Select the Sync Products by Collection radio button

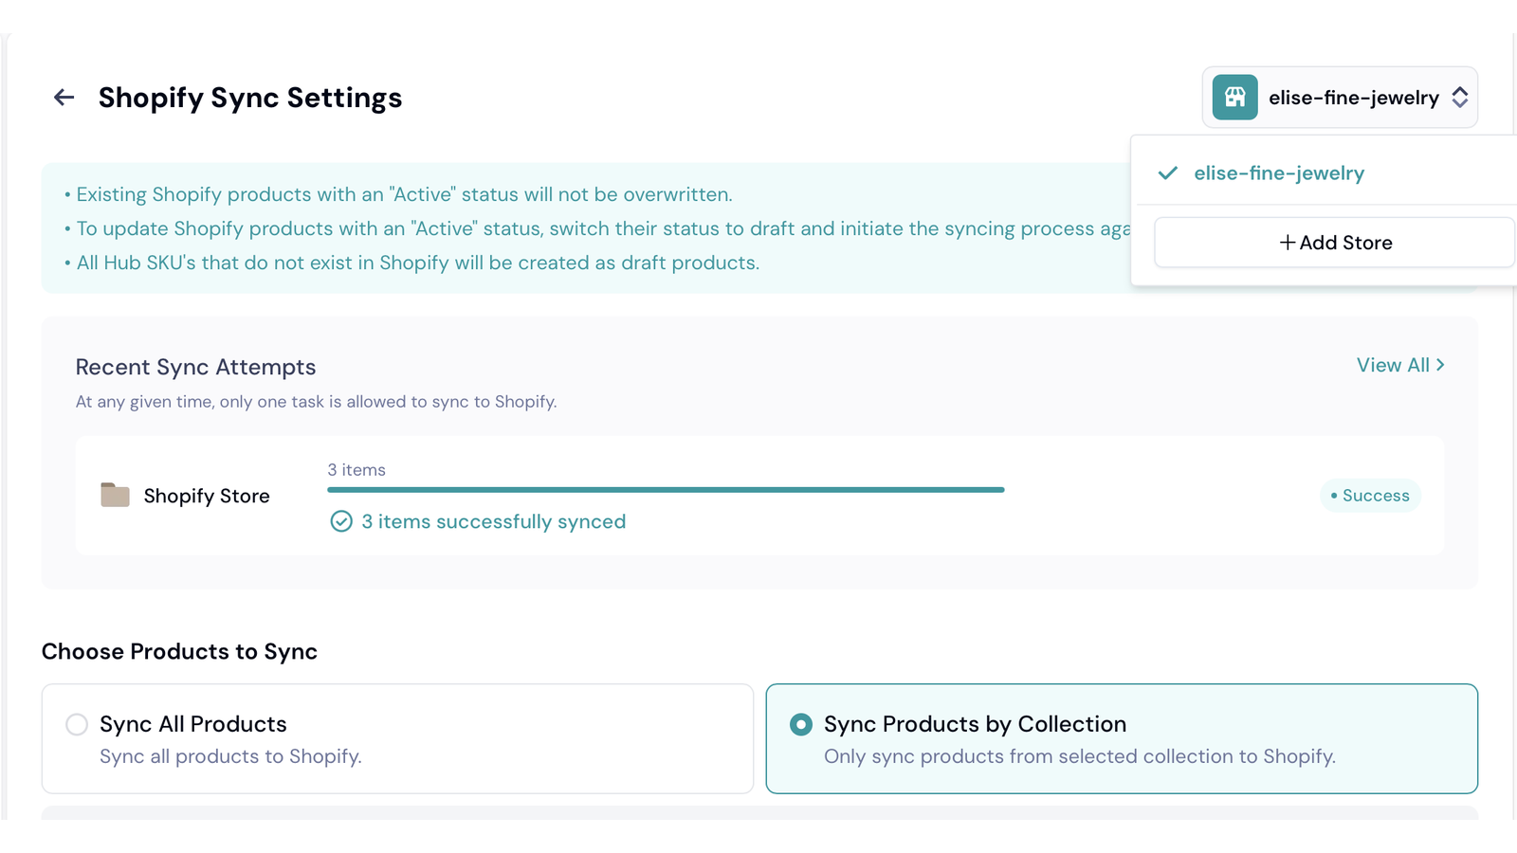(801, 724)
